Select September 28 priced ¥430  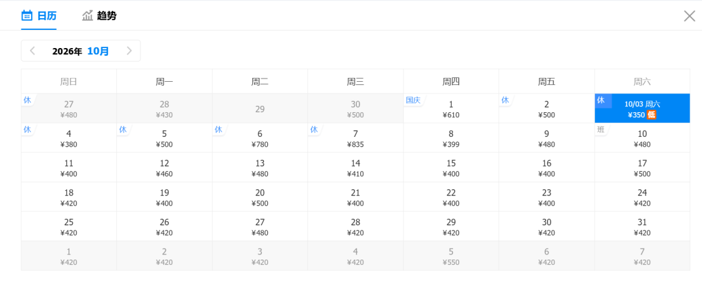164,108
